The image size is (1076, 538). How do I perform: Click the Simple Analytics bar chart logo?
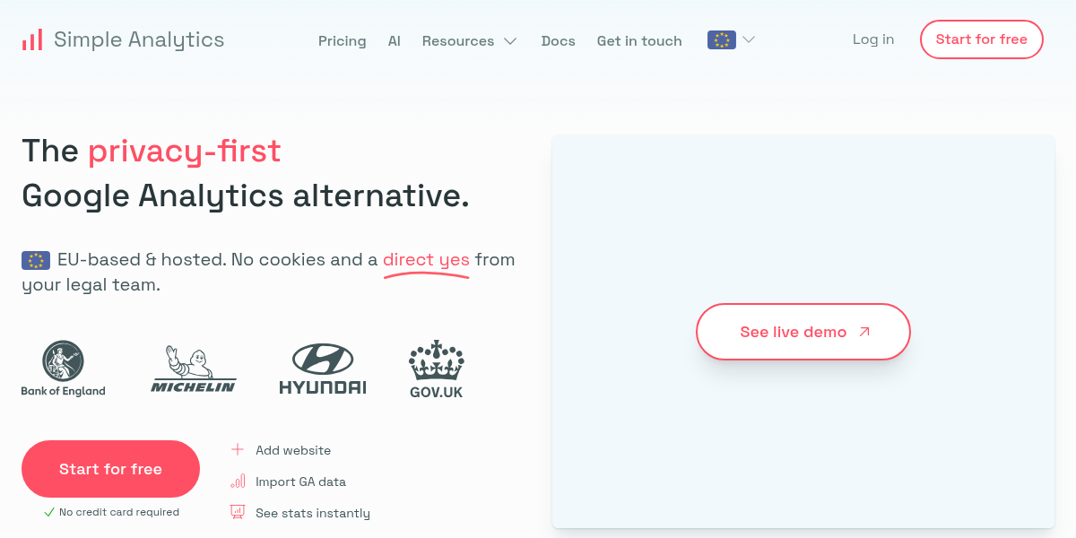32,40
